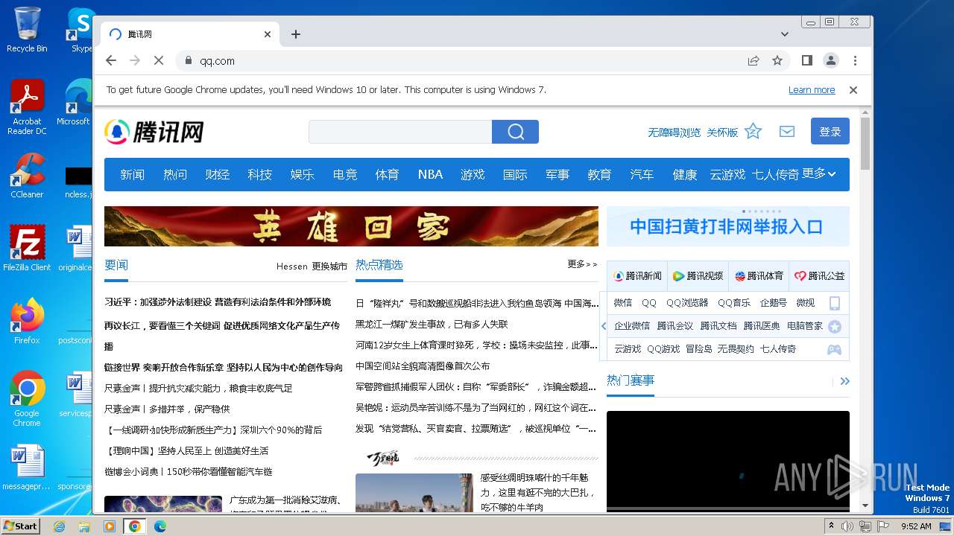This screenshot has width=954, height=536.
Task: Click the star badge icon beside 电脑管家
Action: point(835,326)
